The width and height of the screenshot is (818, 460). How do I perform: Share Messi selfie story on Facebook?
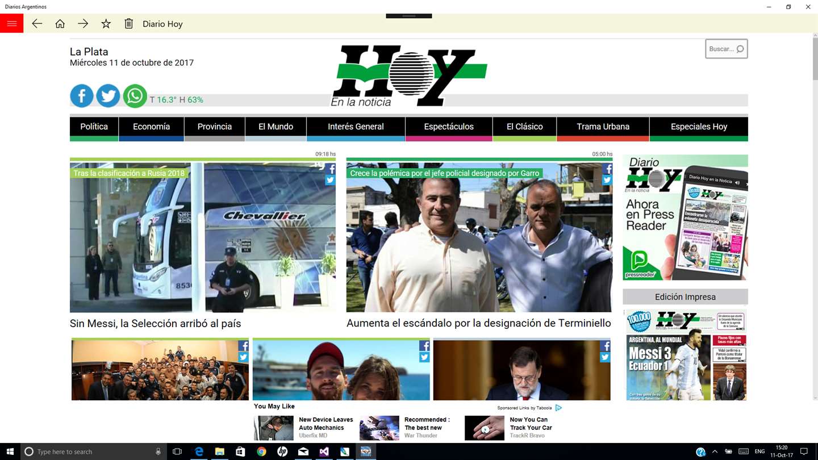pyautogui.click(x=424, y=346)
